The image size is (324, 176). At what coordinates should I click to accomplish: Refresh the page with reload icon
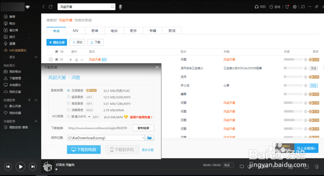point(51,7)
